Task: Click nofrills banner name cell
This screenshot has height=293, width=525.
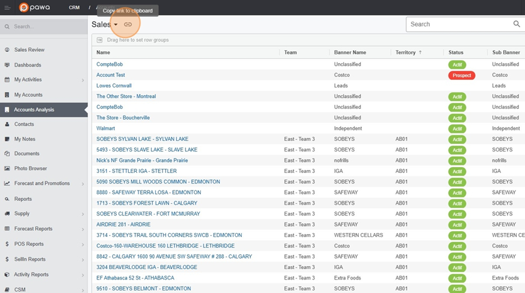Action: 341,161
